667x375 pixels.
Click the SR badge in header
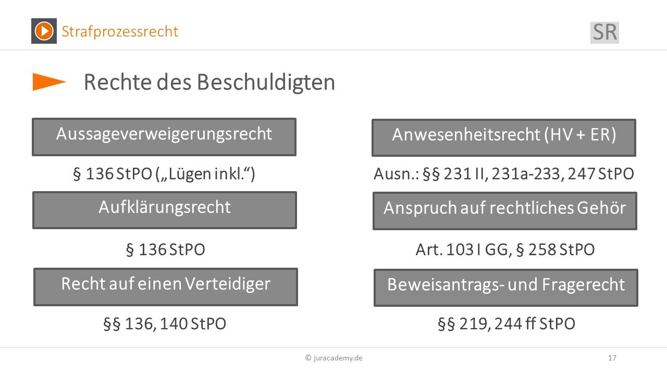pos(604,32)
